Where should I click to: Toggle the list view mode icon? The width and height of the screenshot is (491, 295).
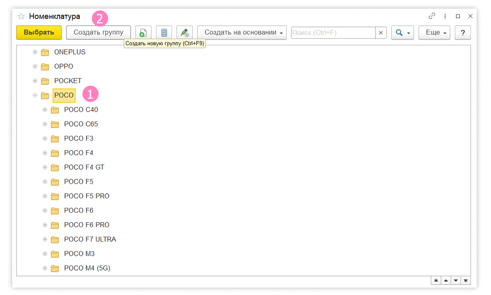[x=164, y=33]
